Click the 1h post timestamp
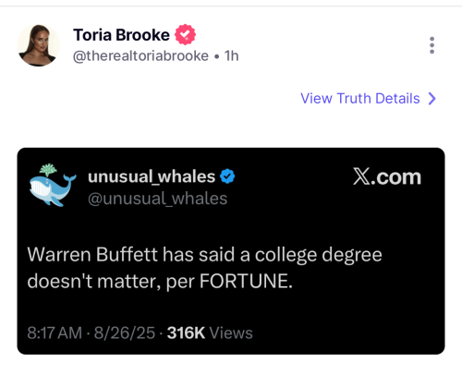This screenshot has height=375, width=462. tap(231, 56)
